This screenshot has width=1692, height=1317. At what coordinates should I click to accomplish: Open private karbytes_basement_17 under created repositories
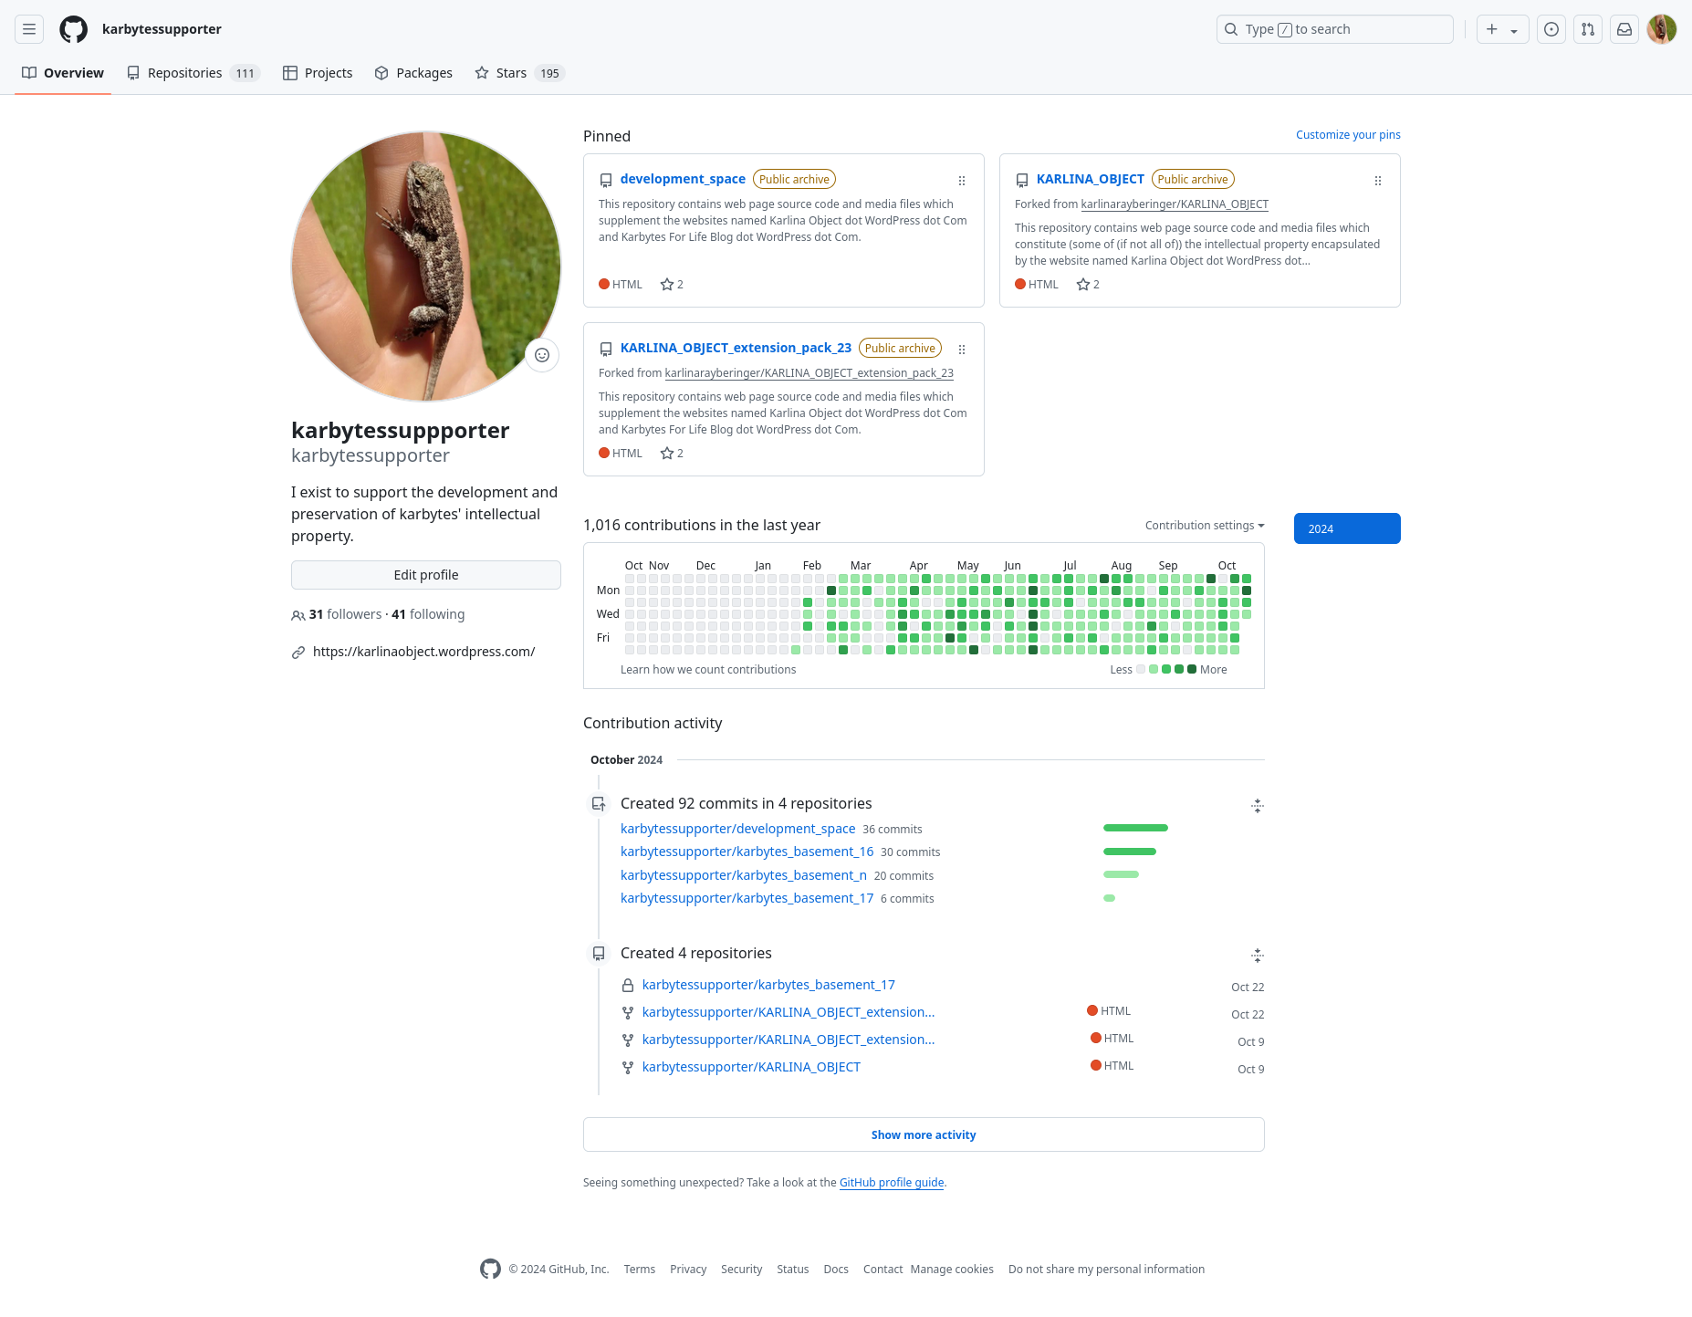(x=768, y=985)
